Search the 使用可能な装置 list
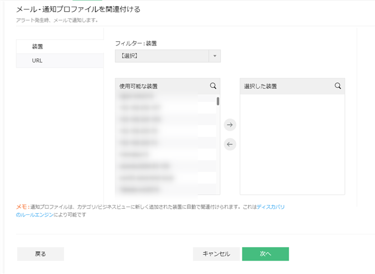Viewport: 375px width, 274px height. [213, 86]
